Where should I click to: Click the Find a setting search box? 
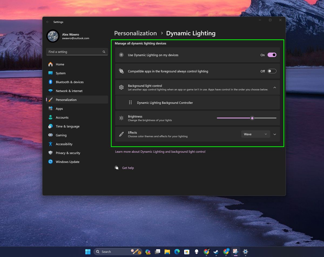[x=77, y=52]
